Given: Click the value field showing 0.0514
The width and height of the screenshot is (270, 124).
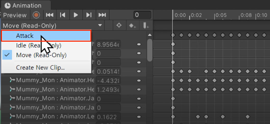Looking at the screenshot, I should 108,71.
